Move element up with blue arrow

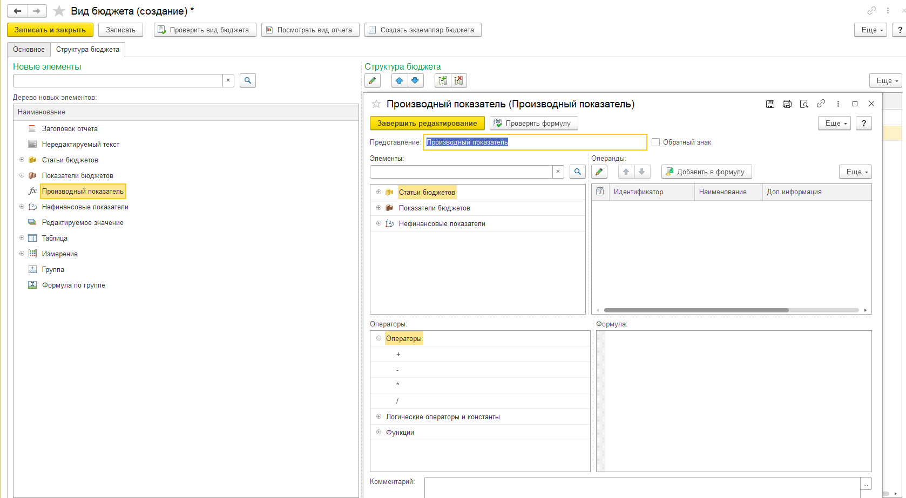(x=399, y=81)
